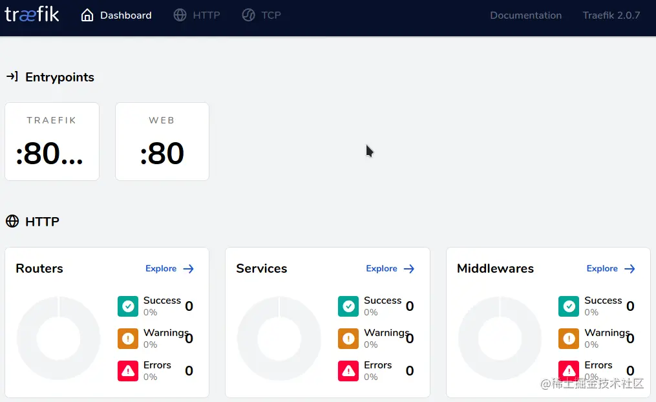Click the Services Success checkmark icon

348,306
